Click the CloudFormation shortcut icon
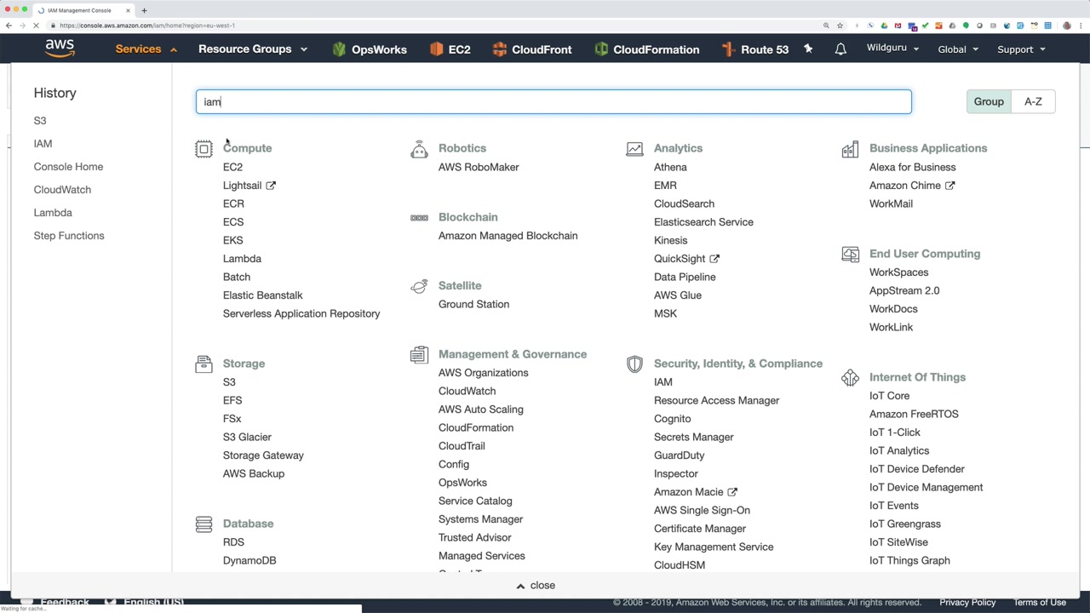 click(x=601, y=49)
